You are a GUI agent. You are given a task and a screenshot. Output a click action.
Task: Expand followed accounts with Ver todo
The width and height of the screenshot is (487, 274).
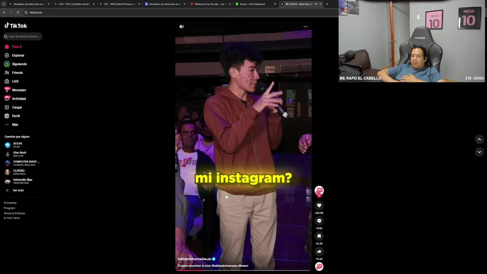(15, 190)
